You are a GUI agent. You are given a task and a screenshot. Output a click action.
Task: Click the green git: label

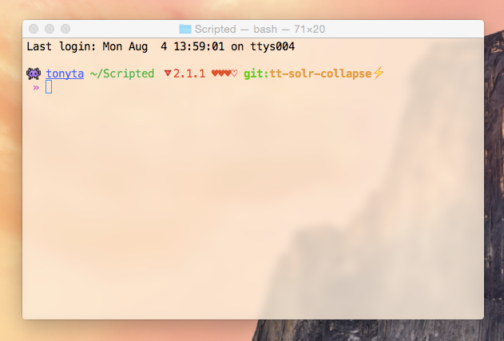[x=256, y=73]
